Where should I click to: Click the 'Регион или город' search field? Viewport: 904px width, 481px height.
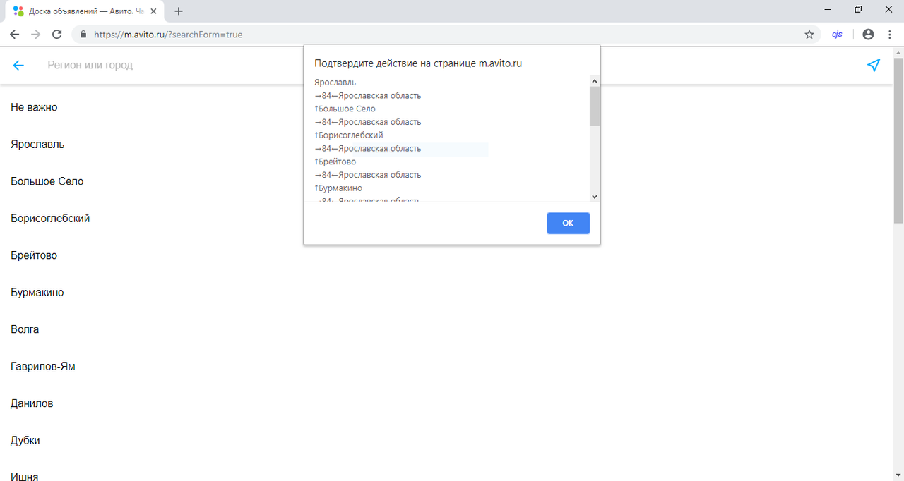point(90,65)
